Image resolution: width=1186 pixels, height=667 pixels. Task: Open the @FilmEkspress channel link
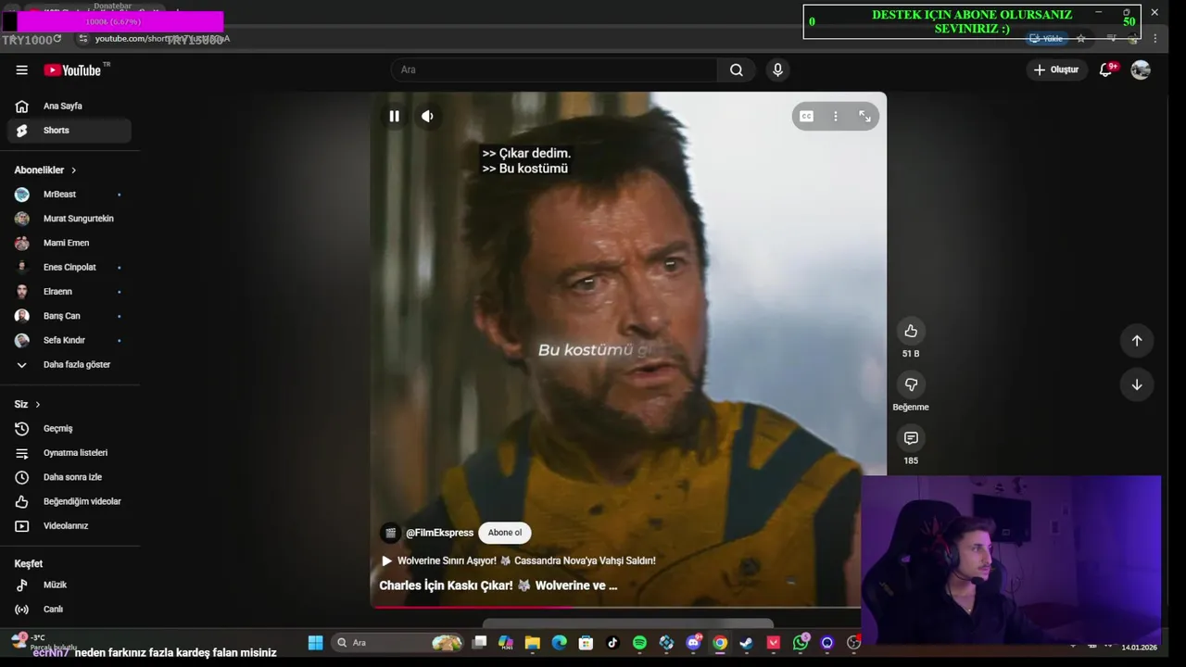[439, 533]
